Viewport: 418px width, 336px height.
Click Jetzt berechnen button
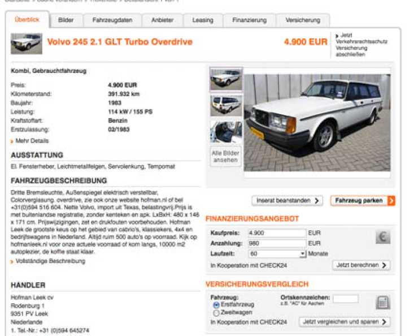[x=361, y=265]
